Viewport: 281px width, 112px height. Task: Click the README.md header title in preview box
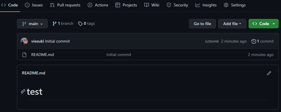point(34,73)
